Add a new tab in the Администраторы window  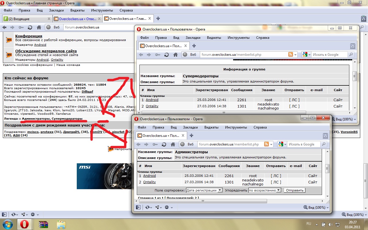point(191,135)
